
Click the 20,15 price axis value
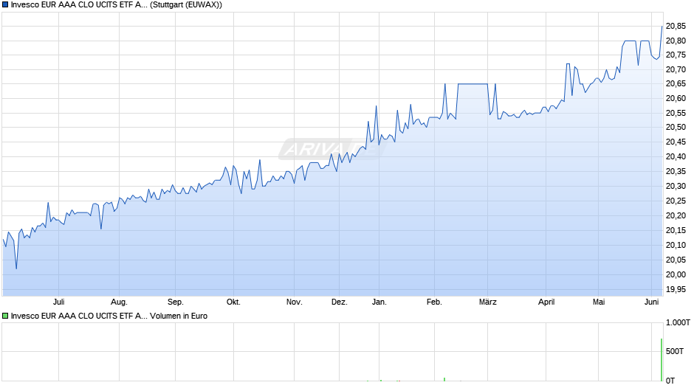point(676,230)
